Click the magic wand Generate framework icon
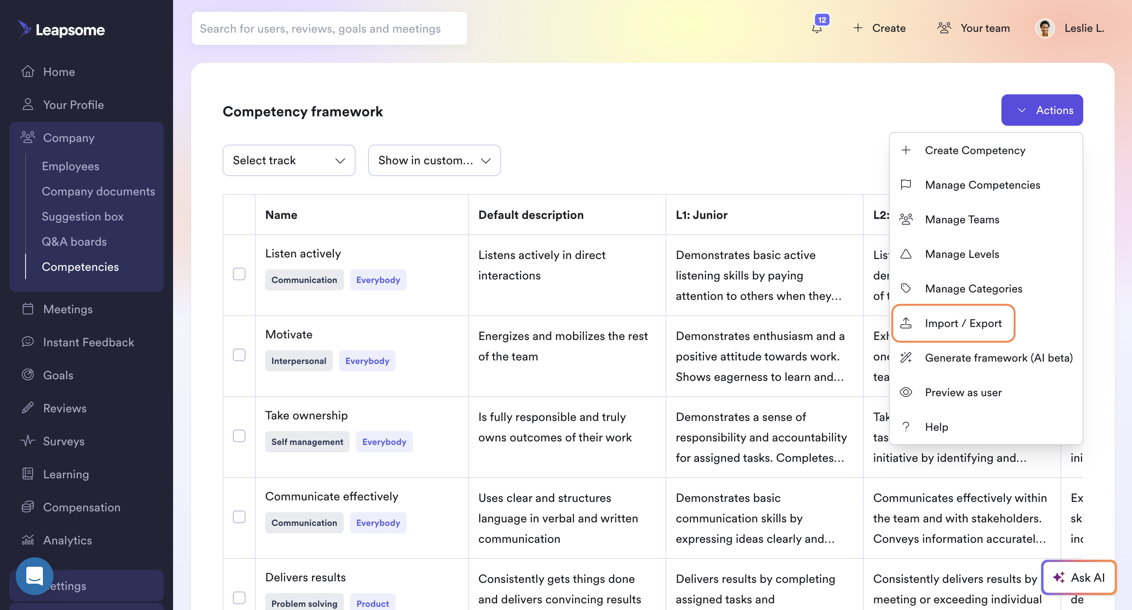 click(x=906, y=358)
